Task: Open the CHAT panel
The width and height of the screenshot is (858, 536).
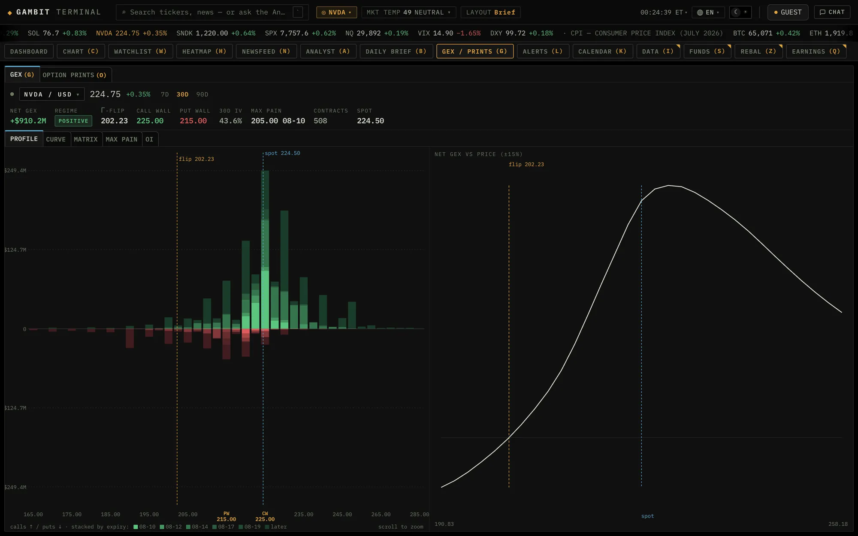Action: pos(832,12)
